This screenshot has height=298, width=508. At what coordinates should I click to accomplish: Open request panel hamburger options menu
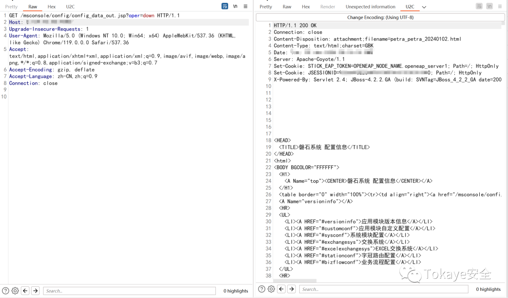pyautogui.click(x=246, y=6)
